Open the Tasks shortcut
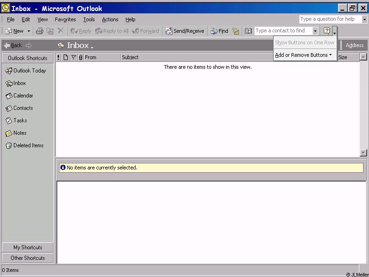Screen dimensions: 369x277 click(17, 120)
